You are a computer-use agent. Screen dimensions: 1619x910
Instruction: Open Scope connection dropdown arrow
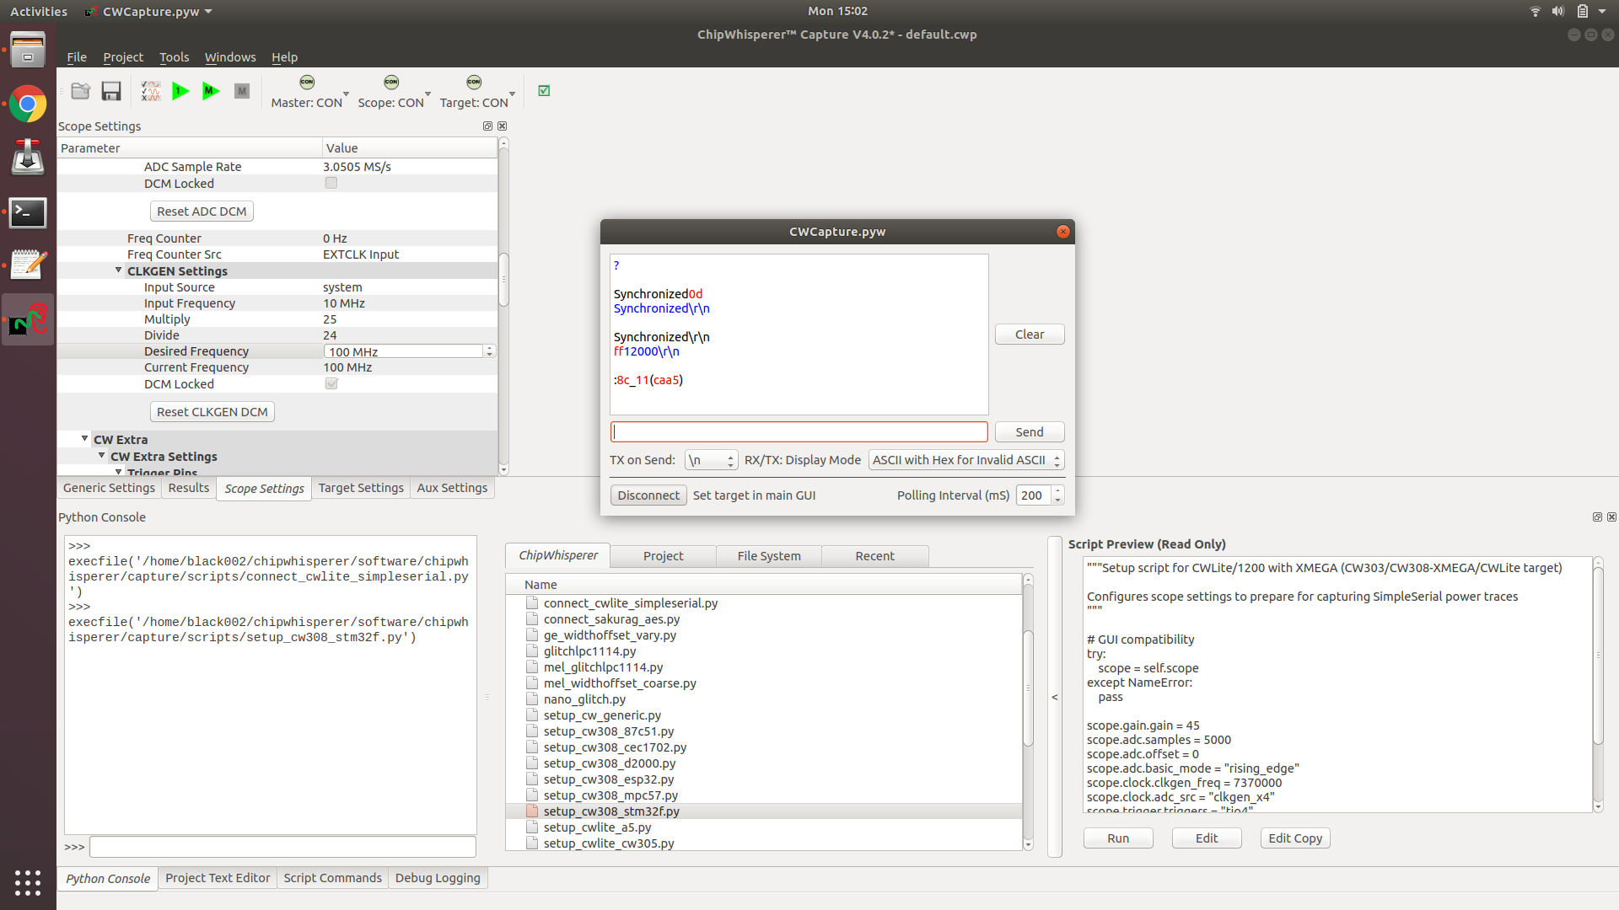[x=428, y=94]
